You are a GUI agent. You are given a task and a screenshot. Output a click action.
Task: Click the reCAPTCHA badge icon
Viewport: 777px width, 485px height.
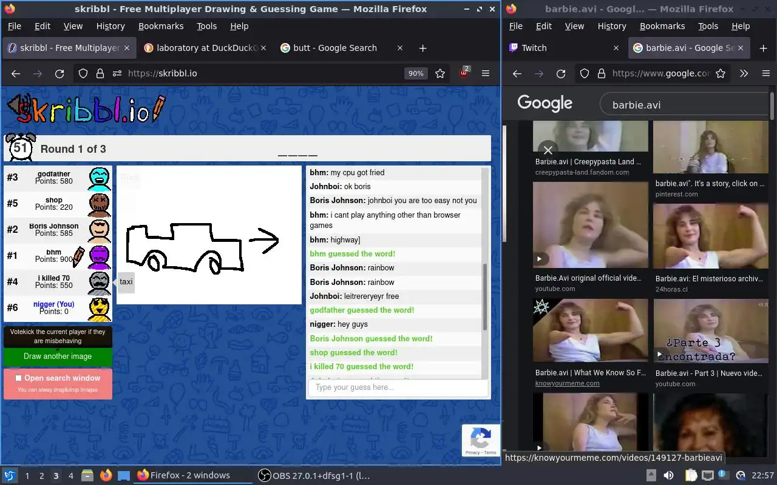point(481,438)
